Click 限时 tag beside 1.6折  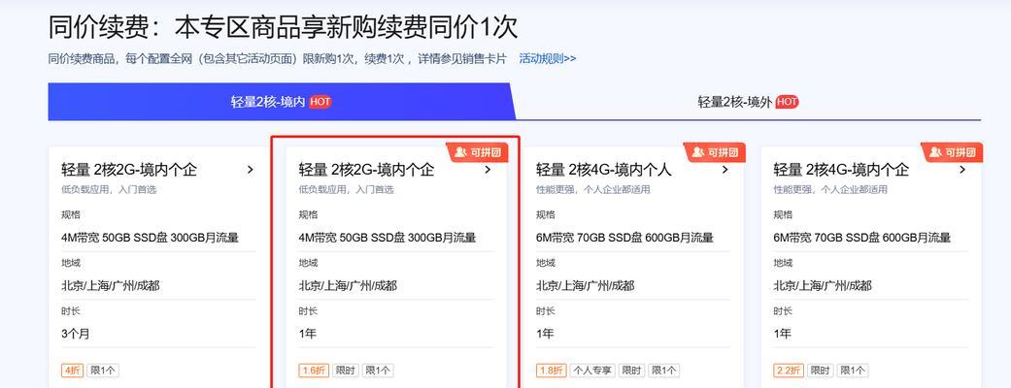pos(346,371)
